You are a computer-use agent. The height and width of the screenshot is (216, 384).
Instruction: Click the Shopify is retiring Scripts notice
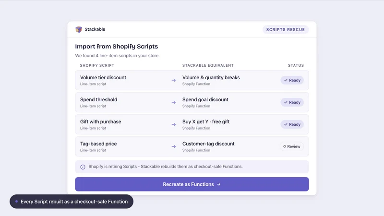coord(192,167)
